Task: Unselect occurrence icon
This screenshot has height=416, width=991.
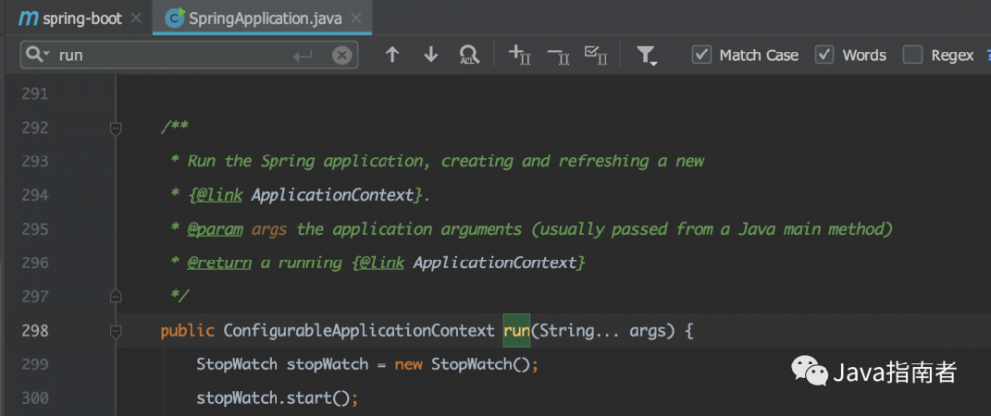Action: pyautogui.click(x=558, y=55)
